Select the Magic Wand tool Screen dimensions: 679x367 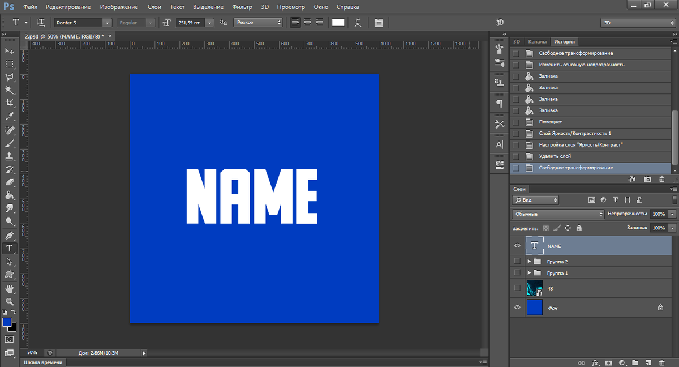pyautogui.click(x=10, y=90)
